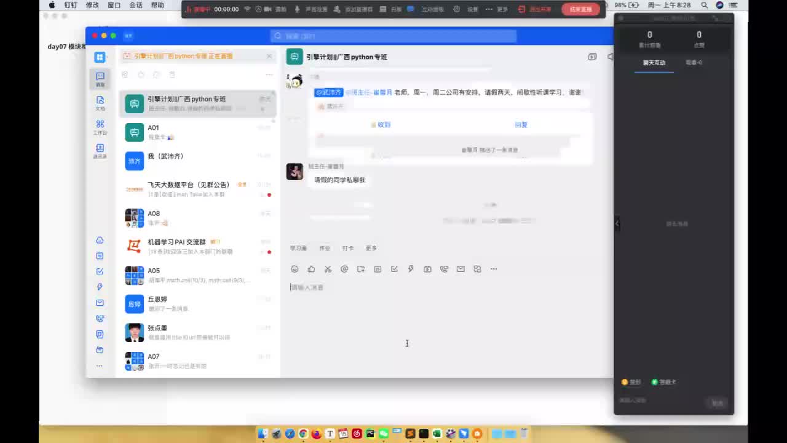
Task: Open the 飞天大数据平台 group conversation
Action: pos(198,189)
